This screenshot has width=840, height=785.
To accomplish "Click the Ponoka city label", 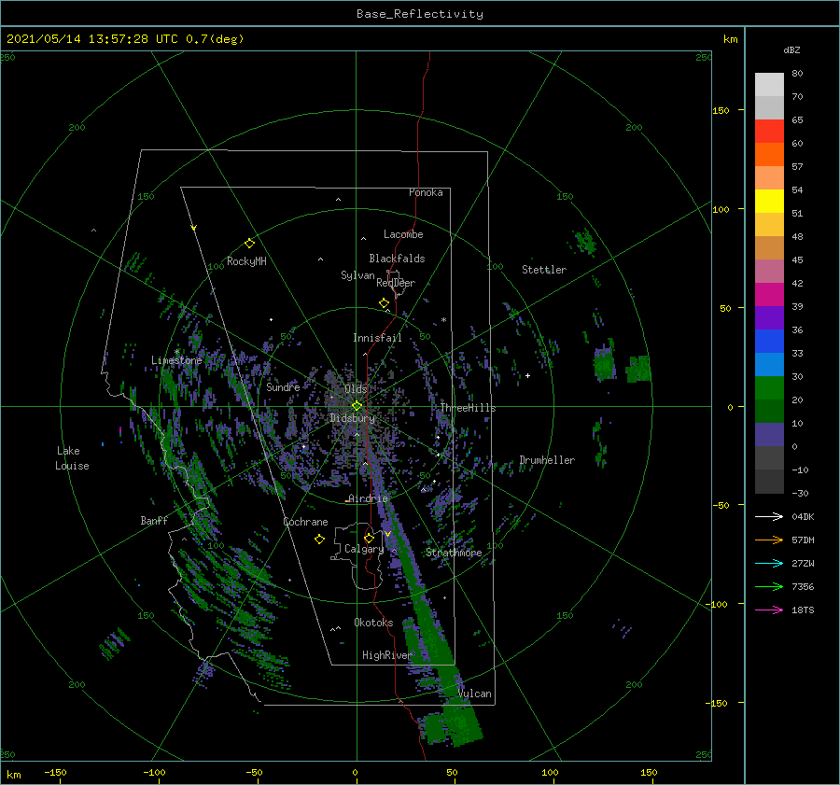I will point(426,192).
